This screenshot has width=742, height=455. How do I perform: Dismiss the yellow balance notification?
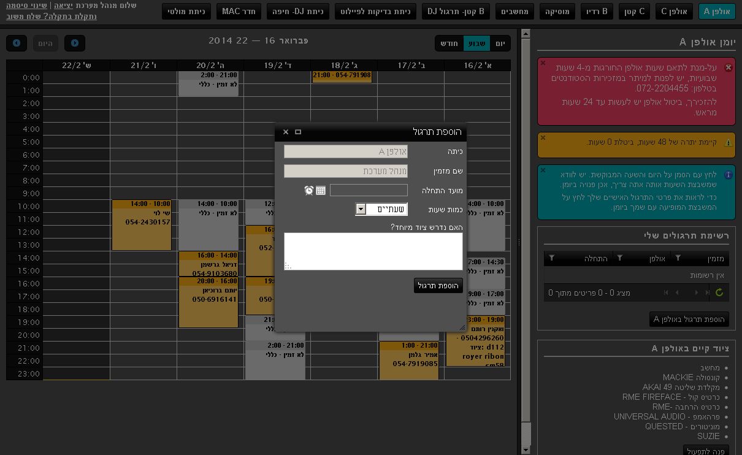(x=543, y=136)
